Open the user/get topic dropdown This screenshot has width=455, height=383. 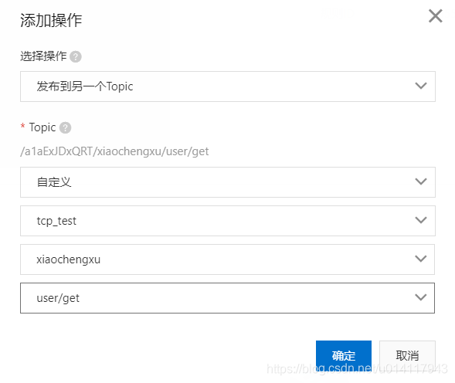coord(227,298)
